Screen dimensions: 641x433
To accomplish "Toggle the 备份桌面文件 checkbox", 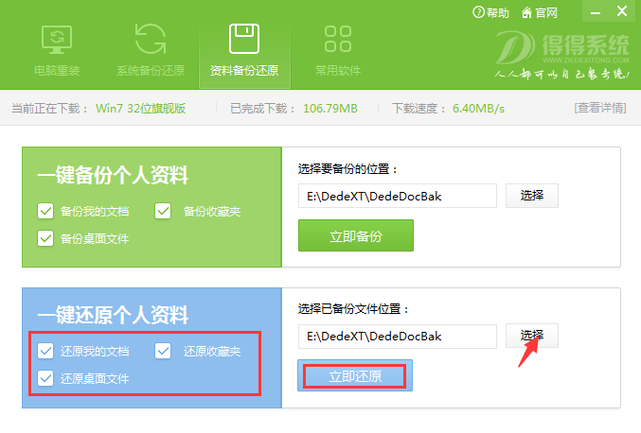I will pyautogui.click(x=45, y=238).
